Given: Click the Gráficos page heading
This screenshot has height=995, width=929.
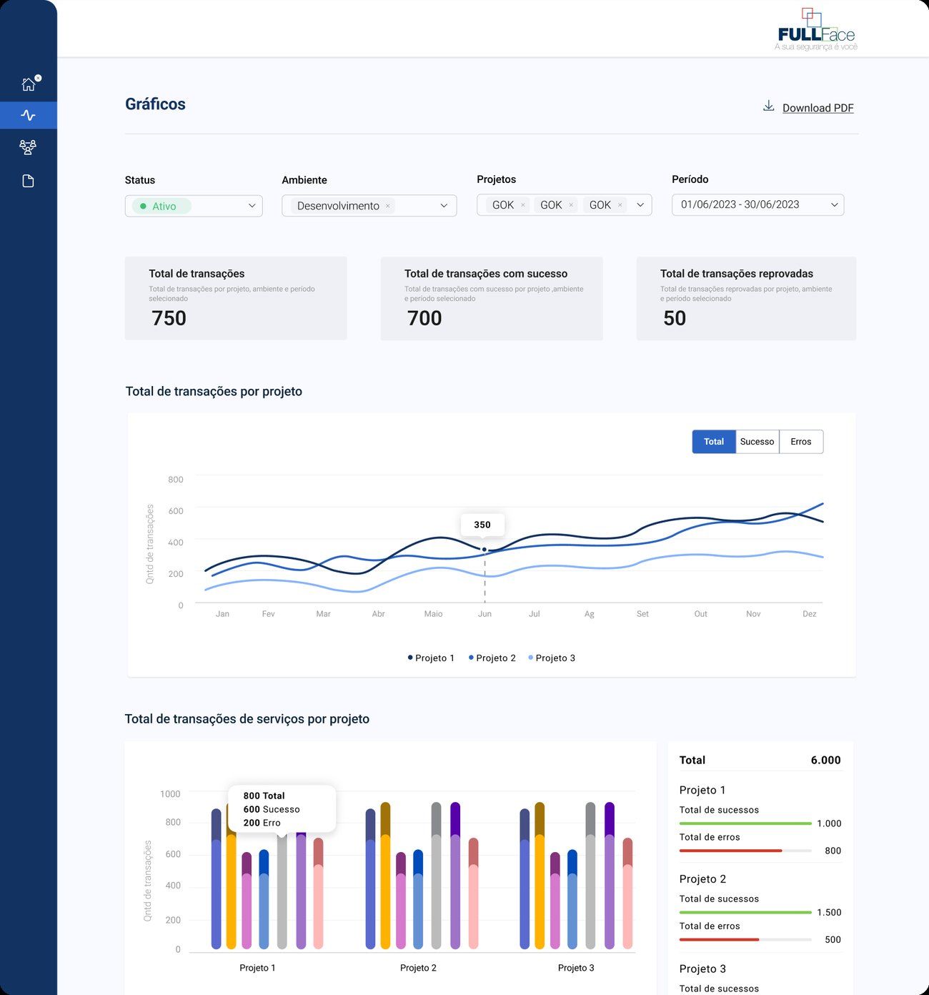Looking at the screenshot, I should 155,104.
